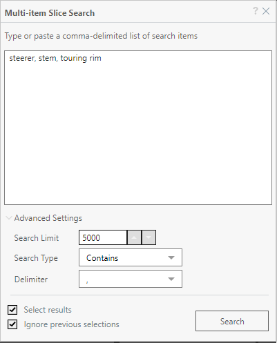The height and width of the screenshot is (343, 277).
Task: Place cursor in "steerer, stem, touring rim" text
Action: click(55, 58)
